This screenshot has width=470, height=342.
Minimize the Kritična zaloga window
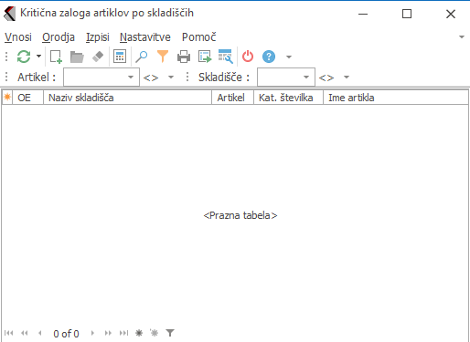click(x=363, y=14)
